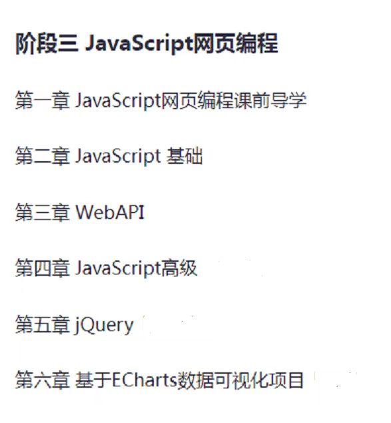Click the 阶段三 text in the heading
The image size is (391, 423).
tap(47, 43)
